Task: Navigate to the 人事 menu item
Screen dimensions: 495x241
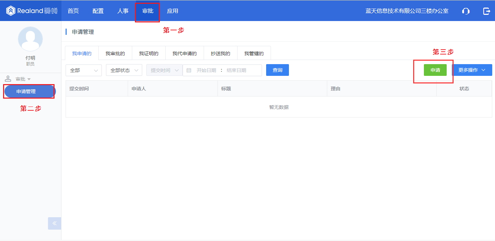Action: [123, 11]
